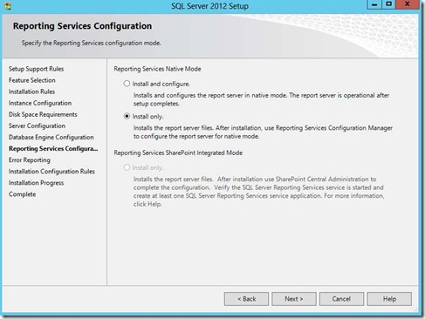
Task: Click description mentioning Reporting Services Configuration Manager
Action: pos(263,132)
